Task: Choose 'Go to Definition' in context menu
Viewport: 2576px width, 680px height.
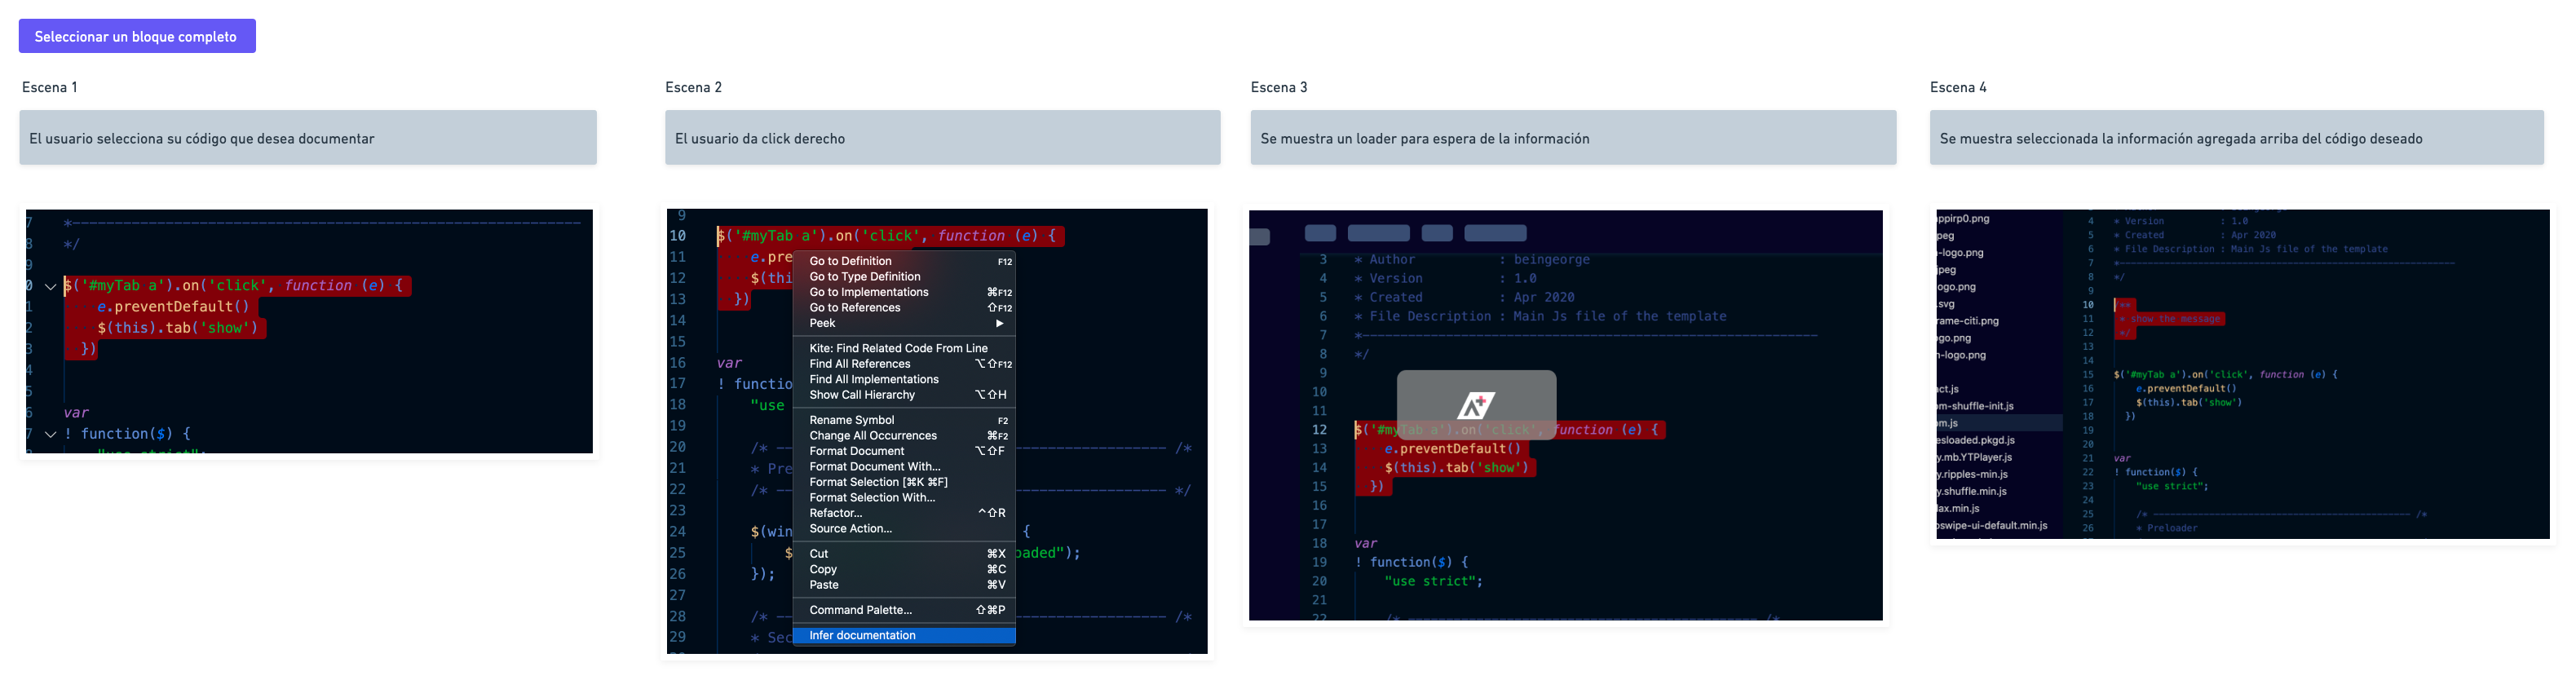Action: click(x=904, y=261)
